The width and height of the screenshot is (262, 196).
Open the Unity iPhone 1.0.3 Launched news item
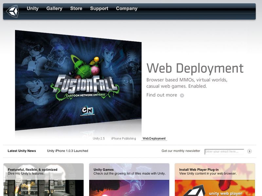pyautogui.click(x=68, y=151)
